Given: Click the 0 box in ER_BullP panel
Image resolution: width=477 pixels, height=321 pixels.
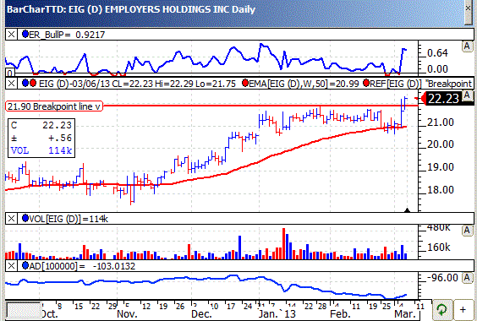Looking at the screenshot, I should pyautogui.click(x=10, y=73).
